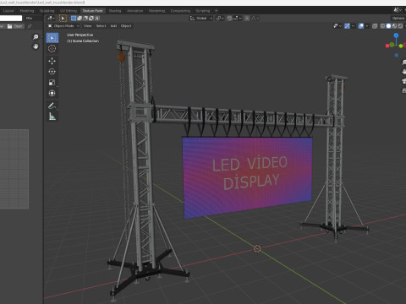Toggle snapping magnet icon
This screenshot has height=304, width=406.
[229, 19]
